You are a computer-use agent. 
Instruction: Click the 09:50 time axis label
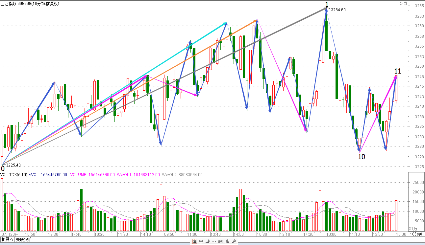(x=169, y=234)
